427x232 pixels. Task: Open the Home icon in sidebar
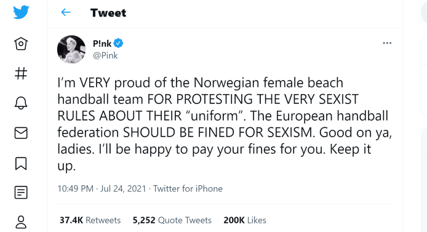click(x=21, y=44)
